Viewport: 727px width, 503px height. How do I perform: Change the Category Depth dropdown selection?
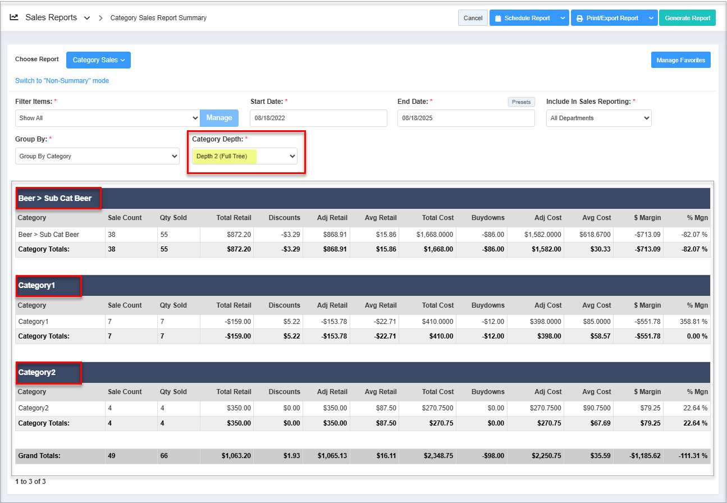click(x=244, y=156)
